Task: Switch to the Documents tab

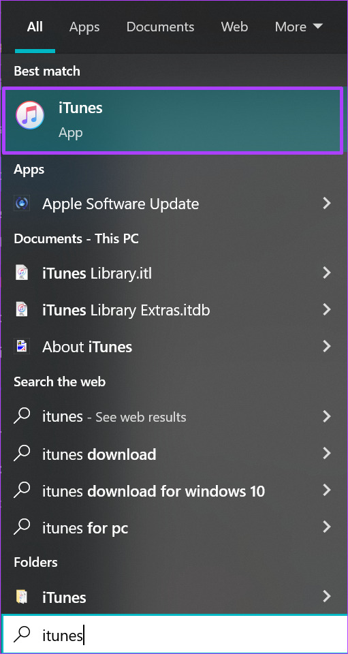Action: pyautogui.click(x=160, y=27)
